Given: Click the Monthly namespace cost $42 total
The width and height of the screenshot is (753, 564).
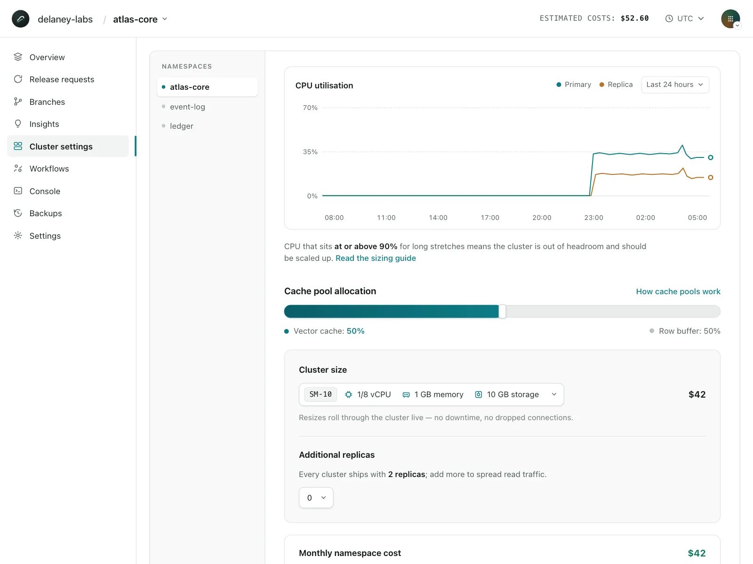Looking at the screenshot, I should click(x=697, y=553).
